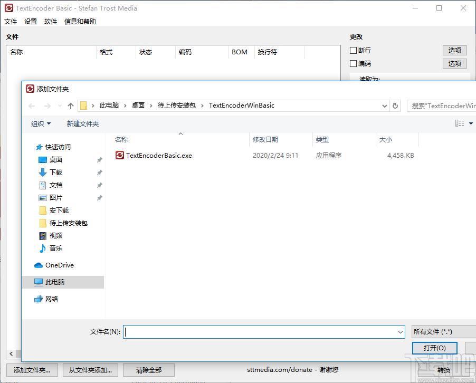The height and width of the screenshot is (383, 476).
Task: Open the 信息和帮助 menu
Action: [x=80, y=22]
